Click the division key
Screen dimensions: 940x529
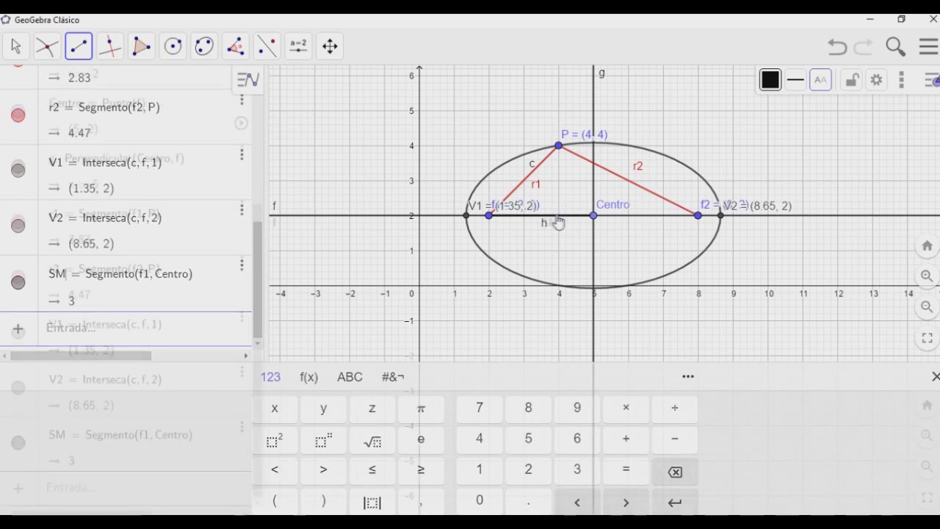click(x=675, y=408)
